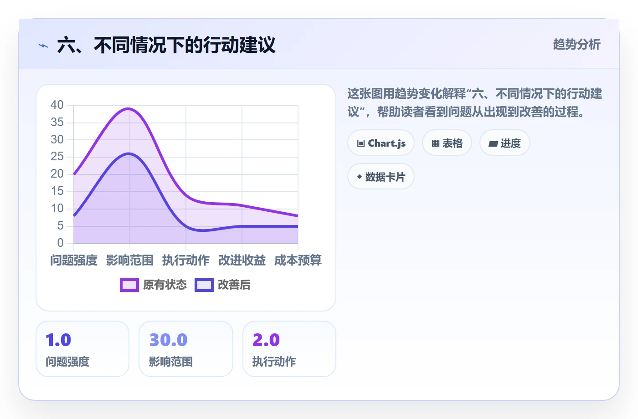Select the 数据卡片 tag
The width and height of the screenshot is (638, 419).
point(381,177)
